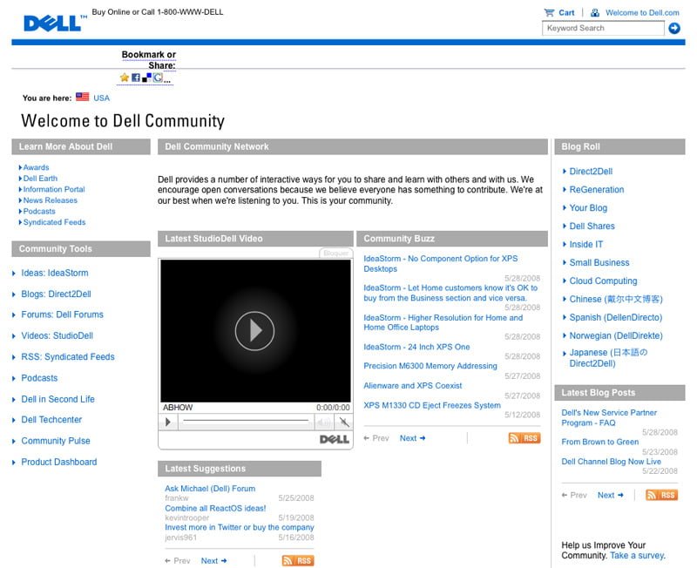Open the shopping Cart icon

pos(550,12)
